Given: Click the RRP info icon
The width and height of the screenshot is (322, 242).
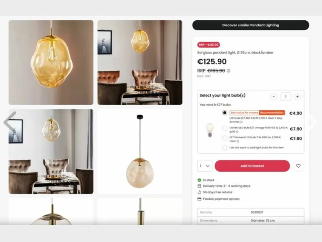Looking at the screenshot, I should [228, 71].
